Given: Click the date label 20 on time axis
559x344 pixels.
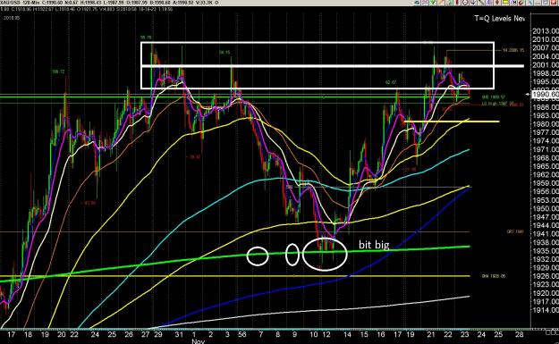Looking at the screenshot, I should pyautogui.click(x=62, y=334).
